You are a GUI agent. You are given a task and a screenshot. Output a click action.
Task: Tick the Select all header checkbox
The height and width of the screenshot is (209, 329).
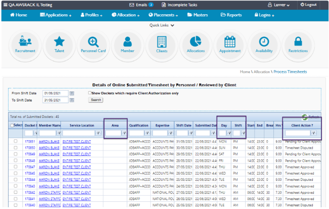[12, 125]
